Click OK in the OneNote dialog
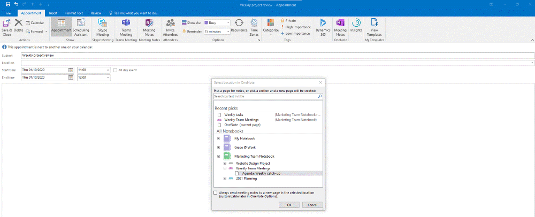The width and height of the screenshot is (535, 217). point(289,205)
